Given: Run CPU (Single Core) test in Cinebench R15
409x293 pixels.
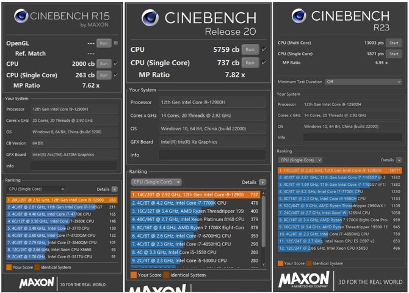Looking at the screenshot, I should tap(104, 75).
